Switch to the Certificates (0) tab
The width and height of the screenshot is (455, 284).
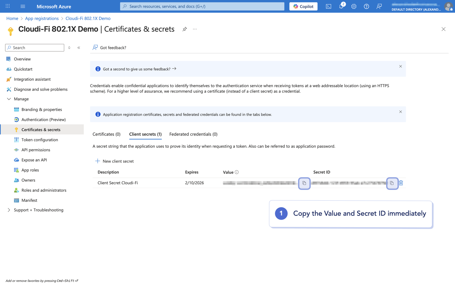click(x=106, y=134)
